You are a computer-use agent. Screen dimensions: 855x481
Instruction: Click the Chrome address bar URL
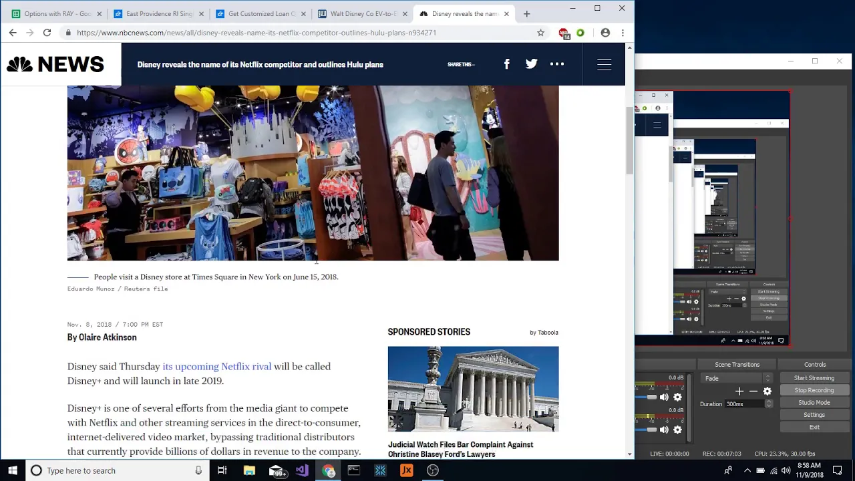(x=256, y=32)
